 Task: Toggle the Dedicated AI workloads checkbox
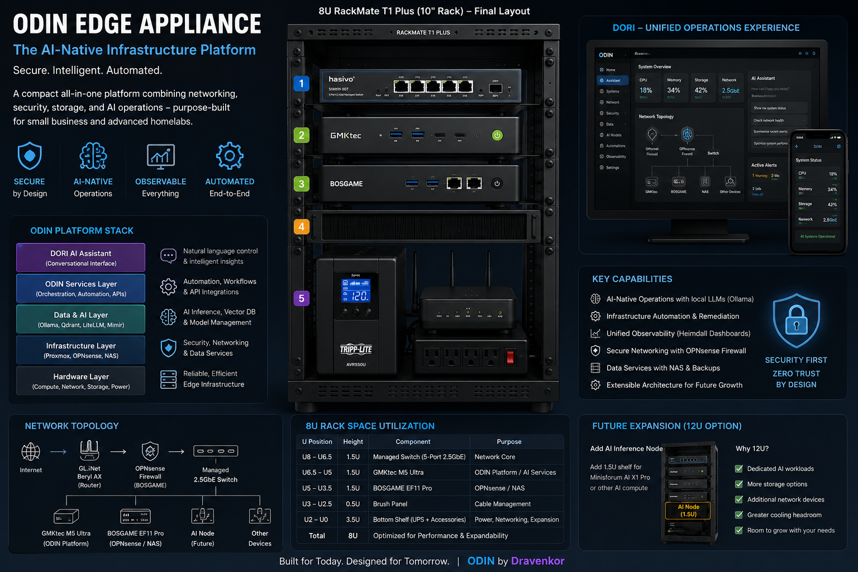739,469
